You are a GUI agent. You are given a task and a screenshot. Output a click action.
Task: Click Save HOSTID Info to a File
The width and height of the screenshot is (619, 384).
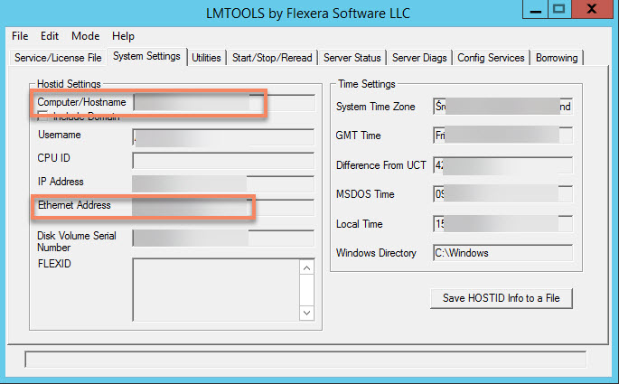click(x=502, y=298)
